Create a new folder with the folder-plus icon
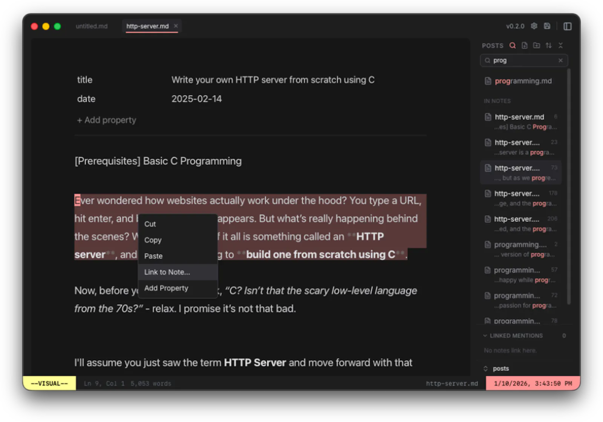 click(x=537, y=46)
